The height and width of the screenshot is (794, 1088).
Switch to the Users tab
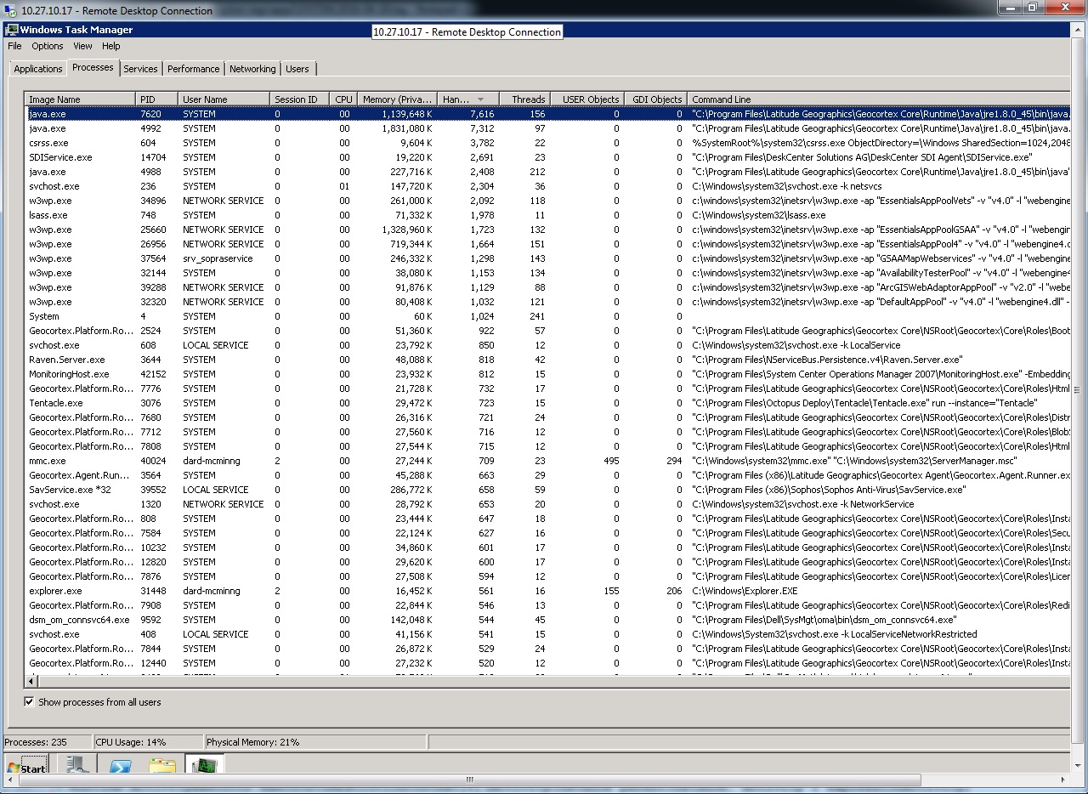tap(297, 69)
